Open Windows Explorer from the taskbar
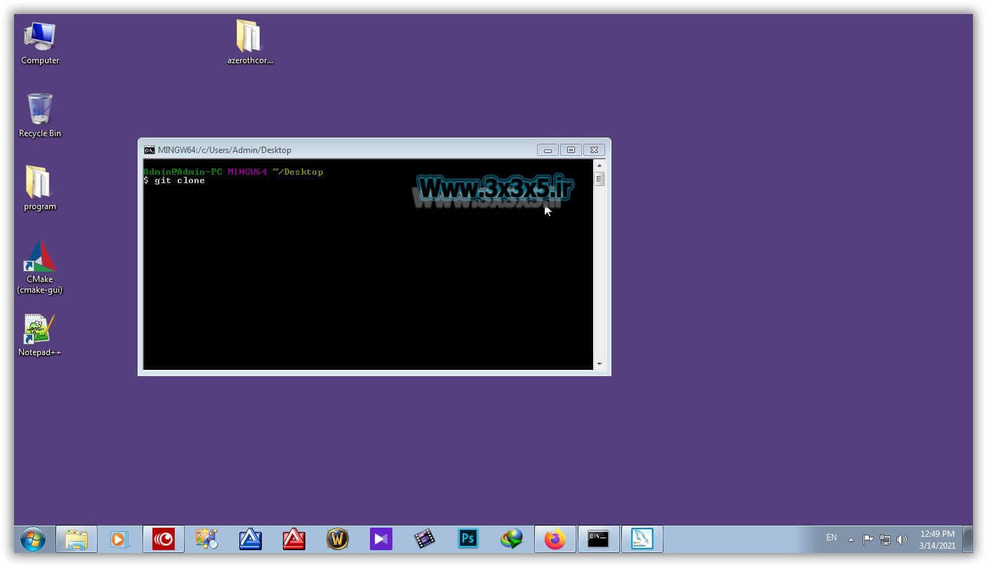Viewport: 987px width, 567px height. coord(77,539)
